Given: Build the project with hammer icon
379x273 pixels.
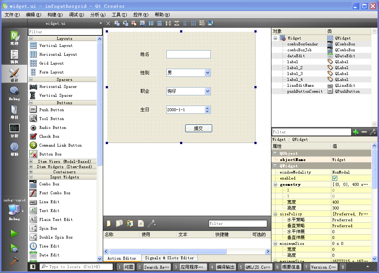Looking at the screenshot, I should pyautogui.click(x=14, y=261).
